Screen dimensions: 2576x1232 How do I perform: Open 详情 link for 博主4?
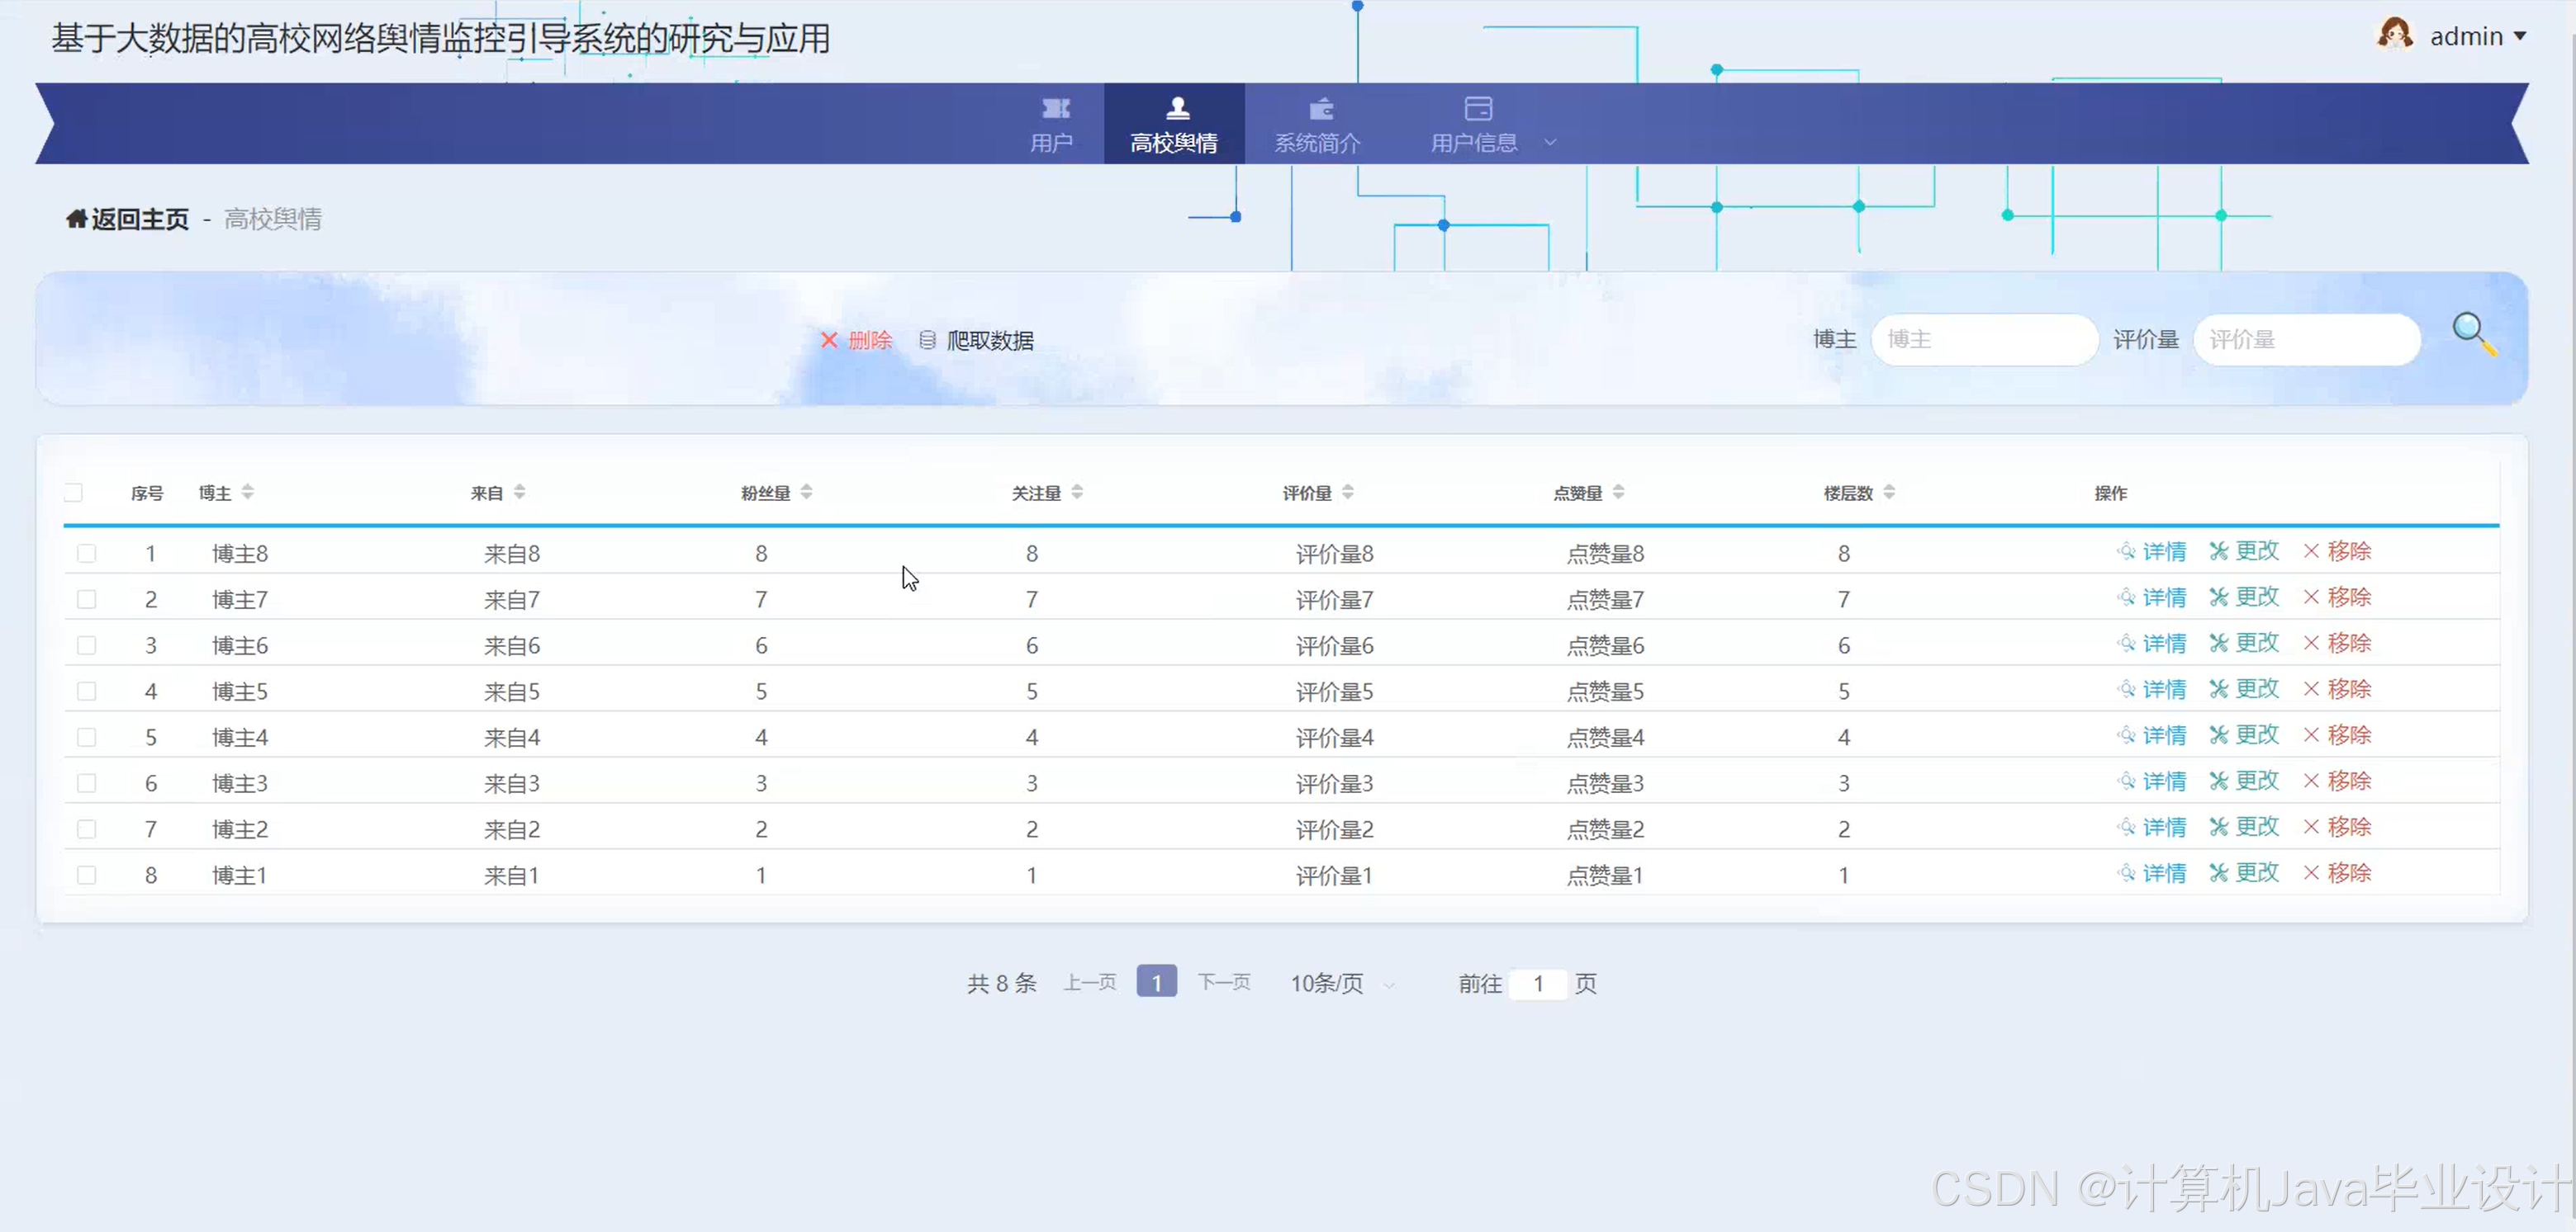pyautogui.click(x=2153, y=736)
